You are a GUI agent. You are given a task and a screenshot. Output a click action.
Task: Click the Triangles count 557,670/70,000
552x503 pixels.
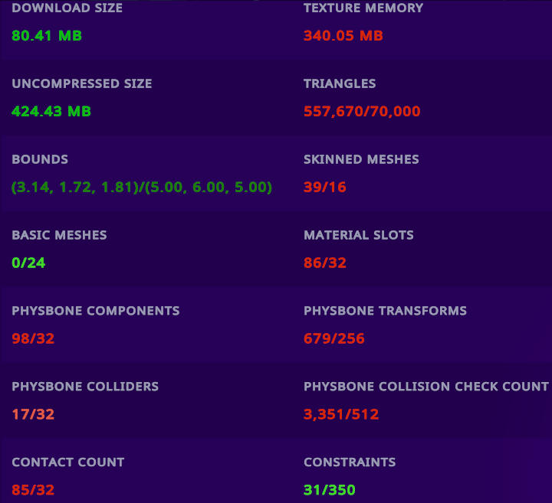tap(362, 112)
